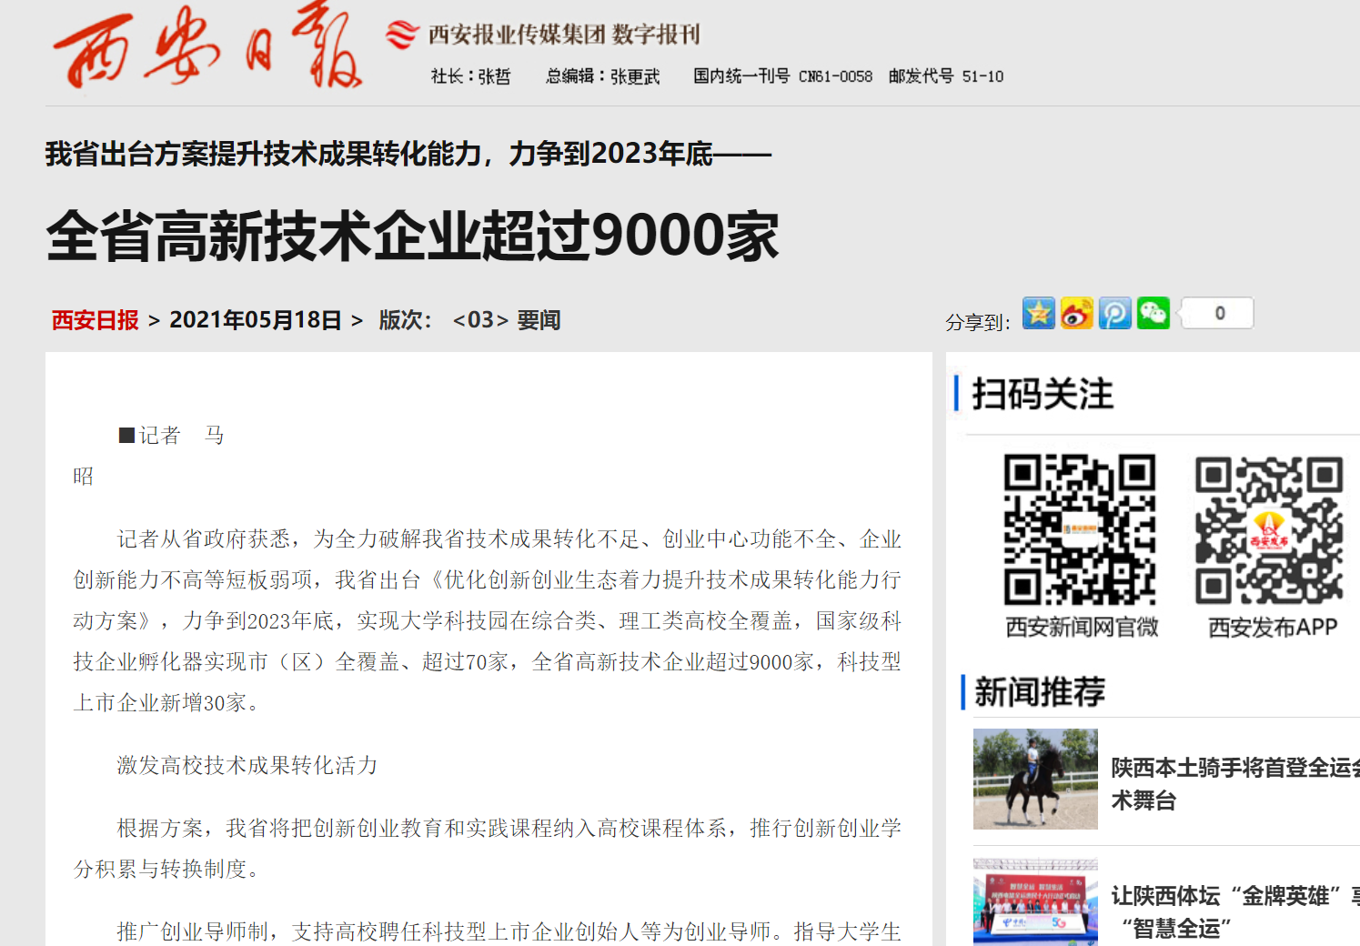Click the 西安日报 calligraphy logo
Screen dimensions: 1360x946
tap(207, 45)
